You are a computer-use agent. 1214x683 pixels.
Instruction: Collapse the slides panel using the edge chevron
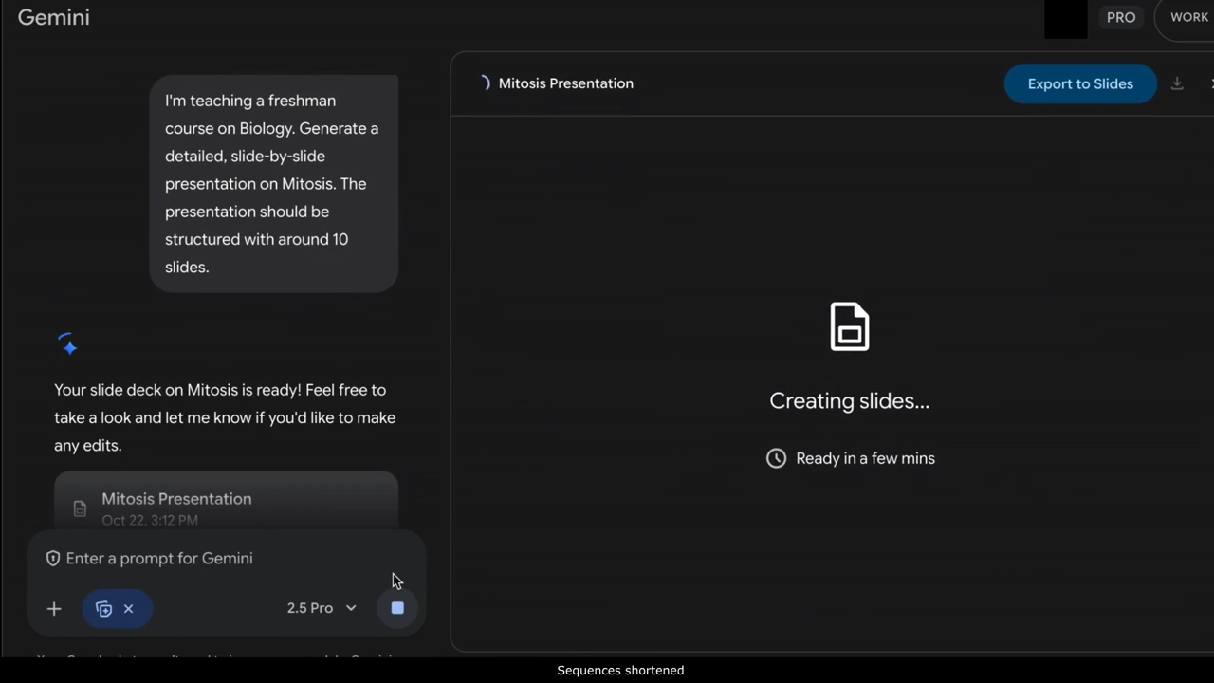click(x=1210, y=83)
